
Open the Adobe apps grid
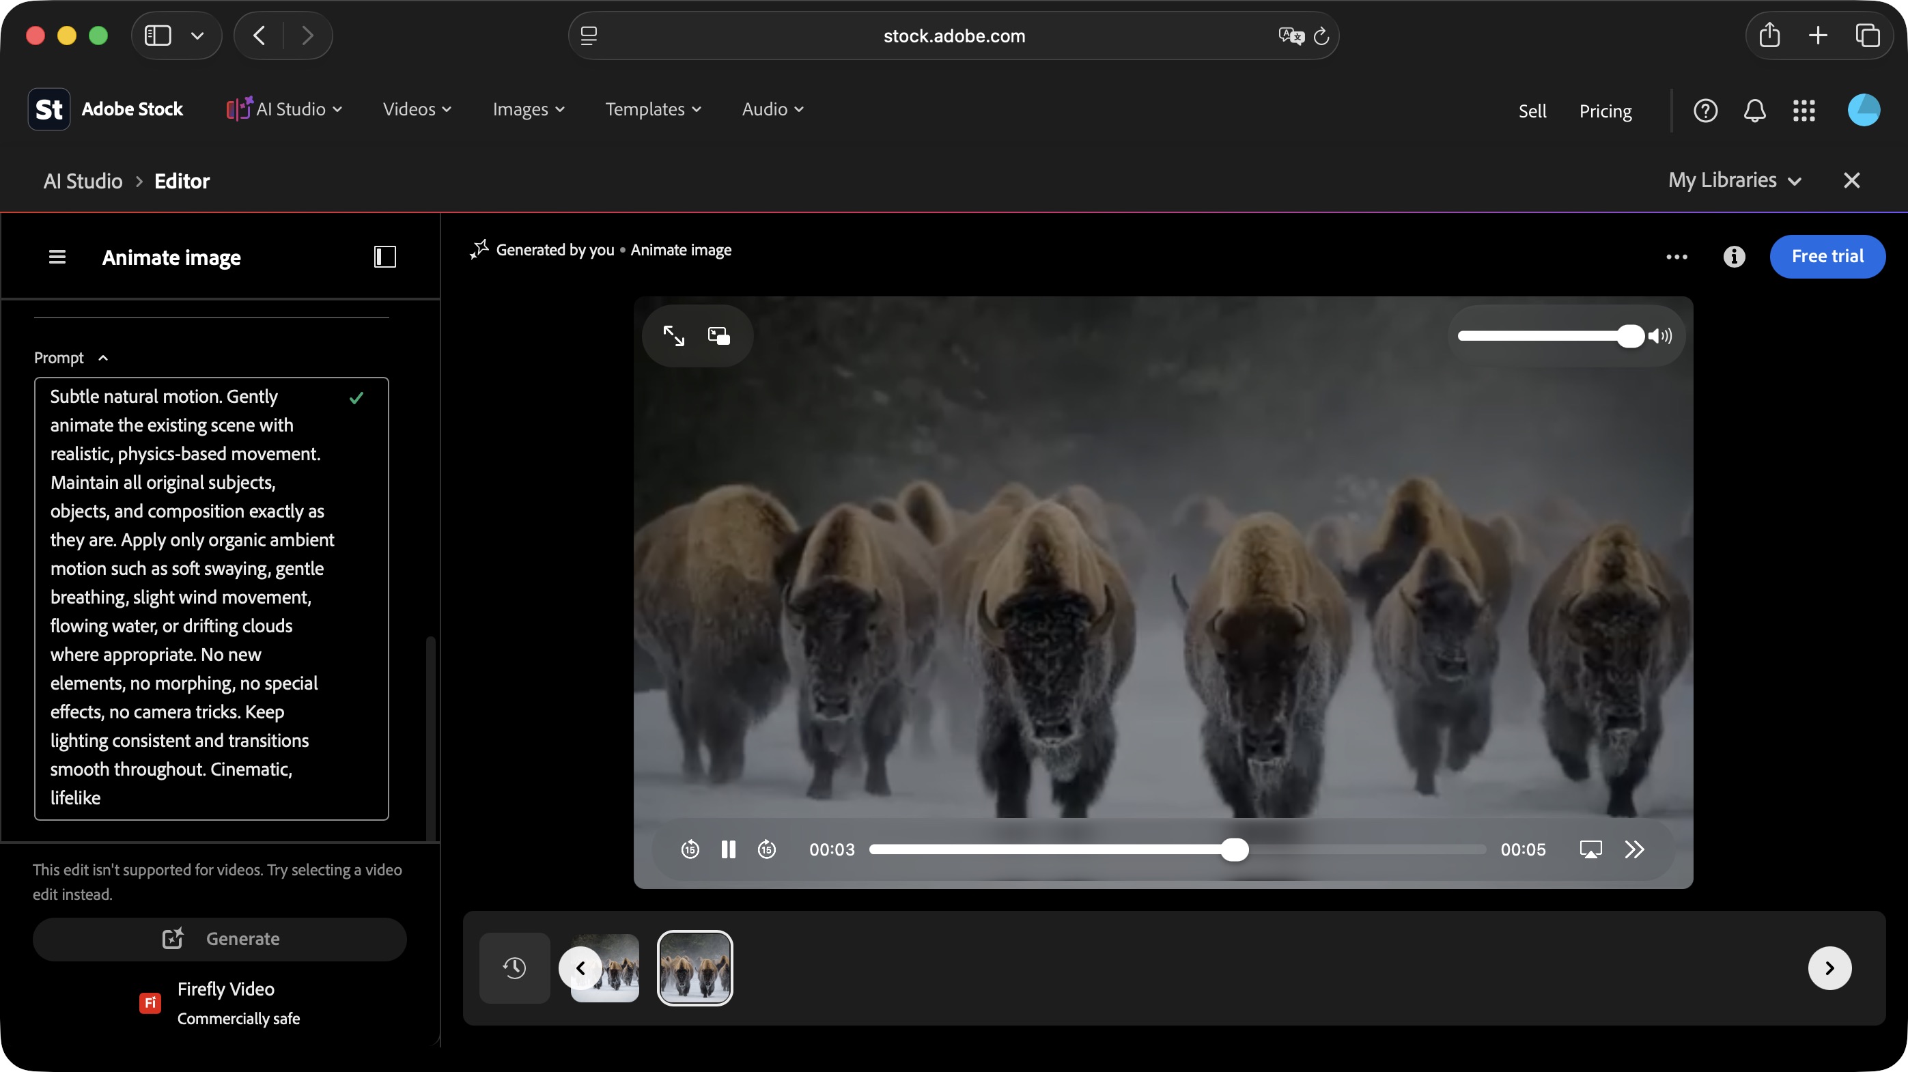[x=1804, y=111]
